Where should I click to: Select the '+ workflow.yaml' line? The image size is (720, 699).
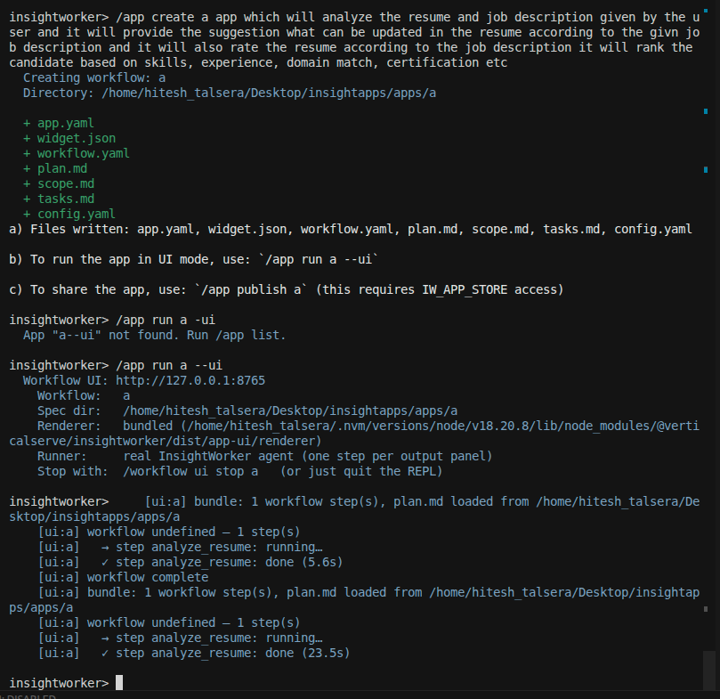point(77,153)
